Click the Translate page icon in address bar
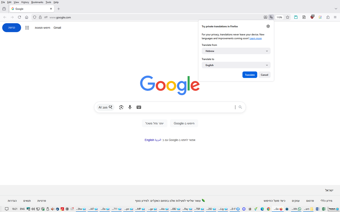Image resolution: width=340 pixels, height=212 pixels. tap(271, 17)
